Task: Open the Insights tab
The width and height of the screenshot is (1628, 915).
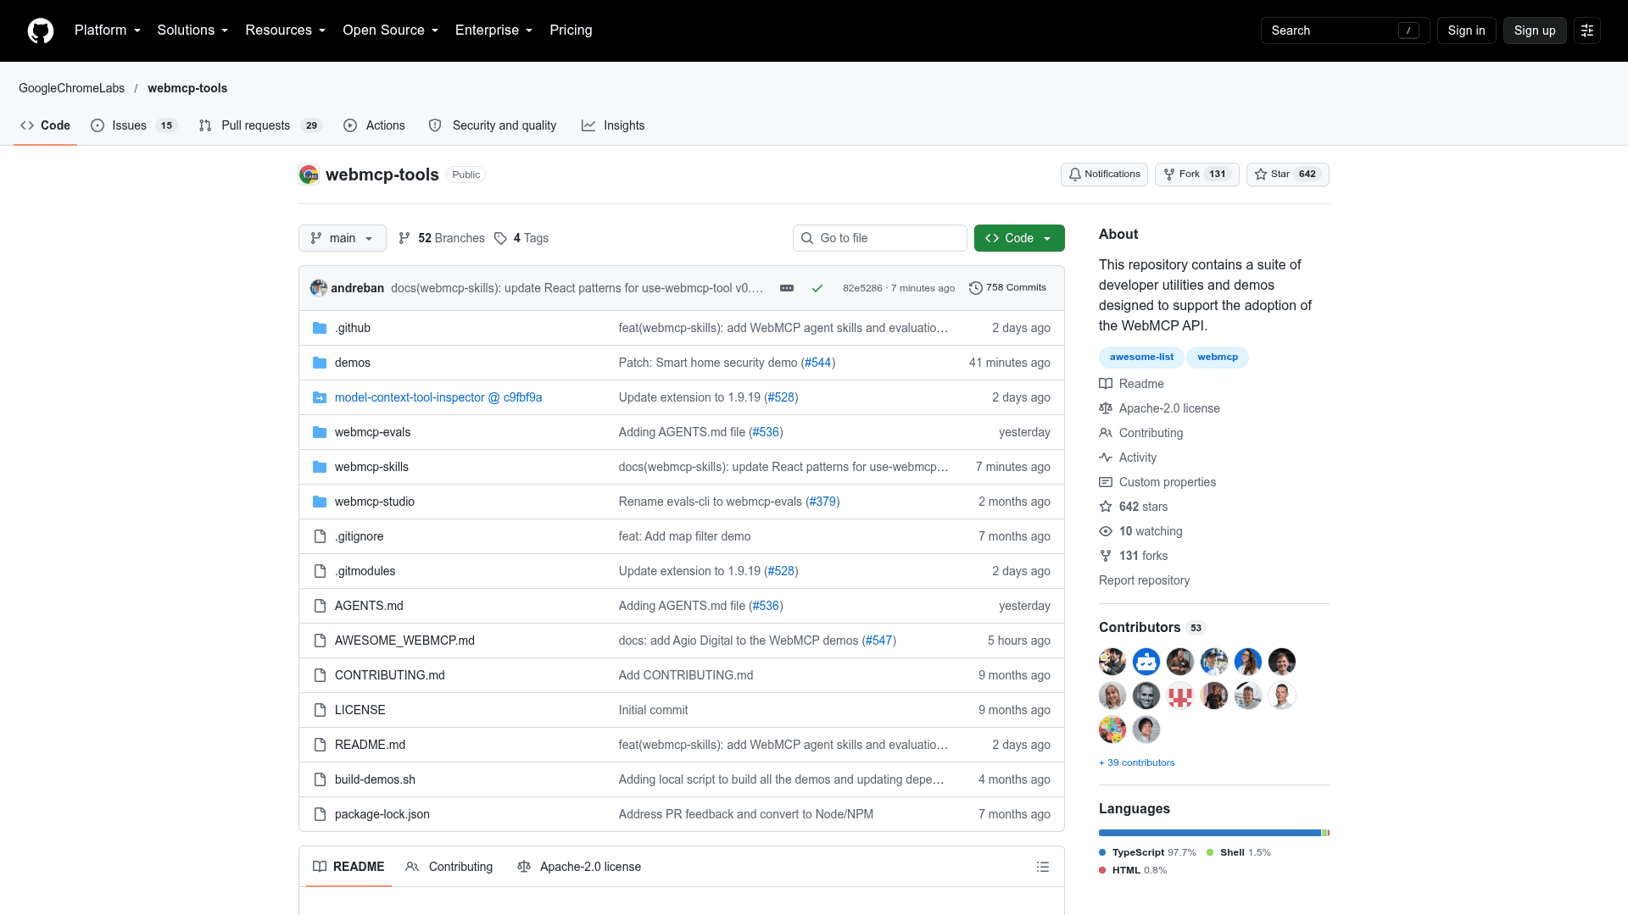Action: coord(613,125)
